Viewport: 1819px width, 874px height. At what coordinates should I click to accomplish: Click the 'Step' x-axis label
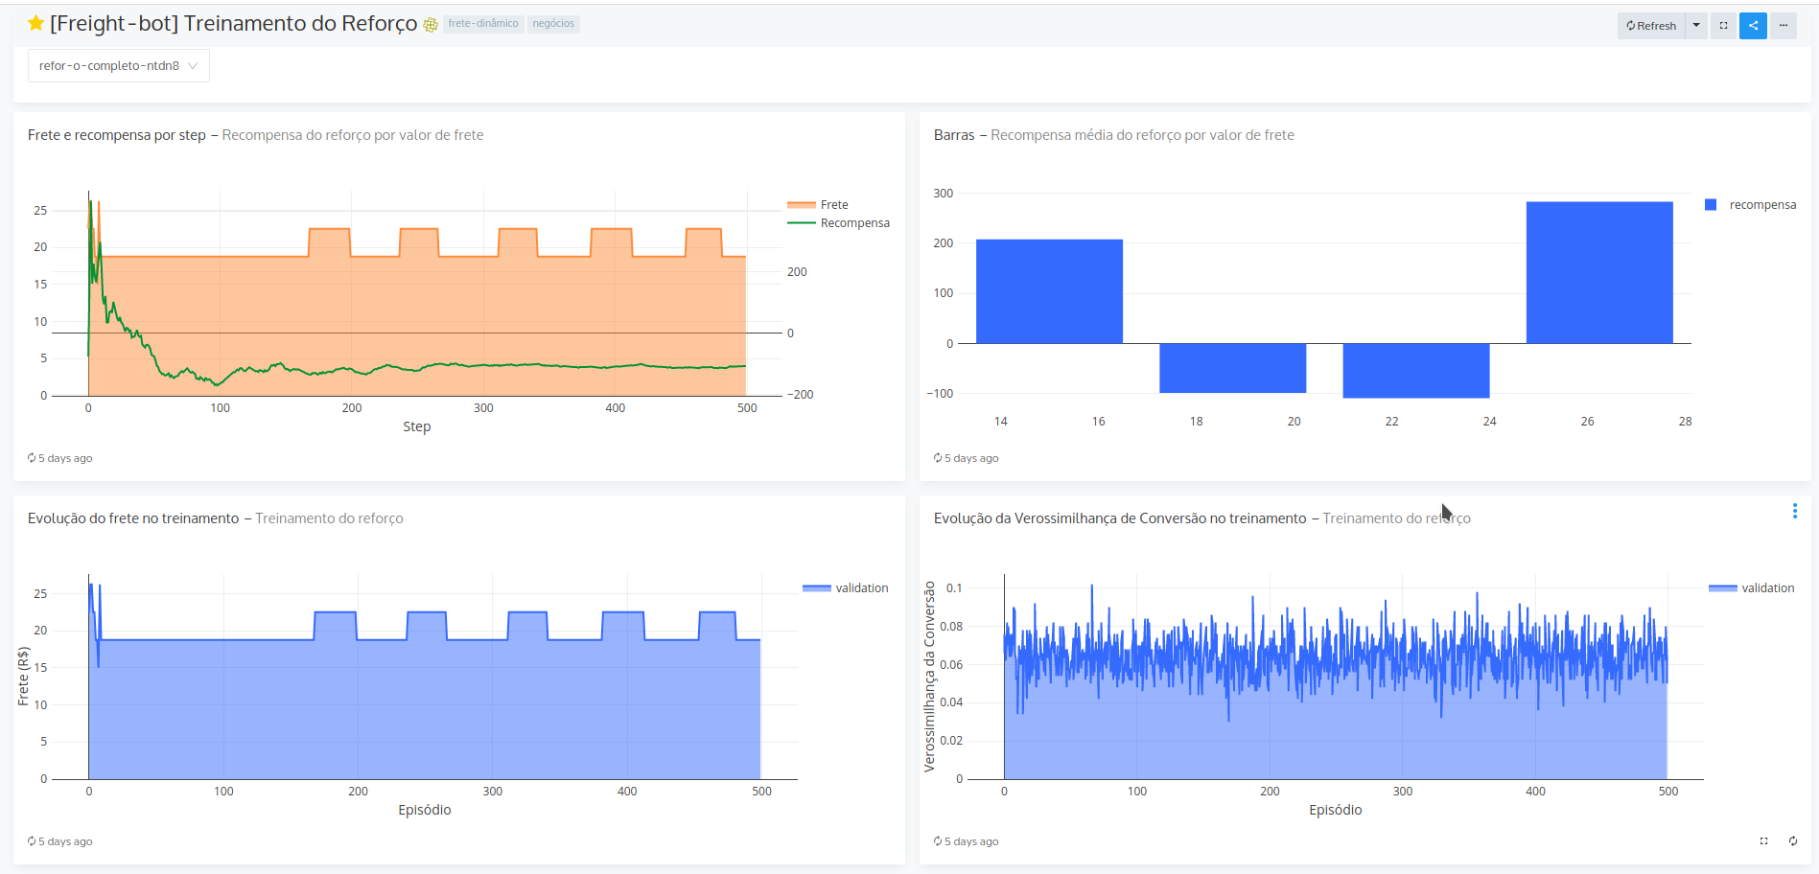(417, 426)
